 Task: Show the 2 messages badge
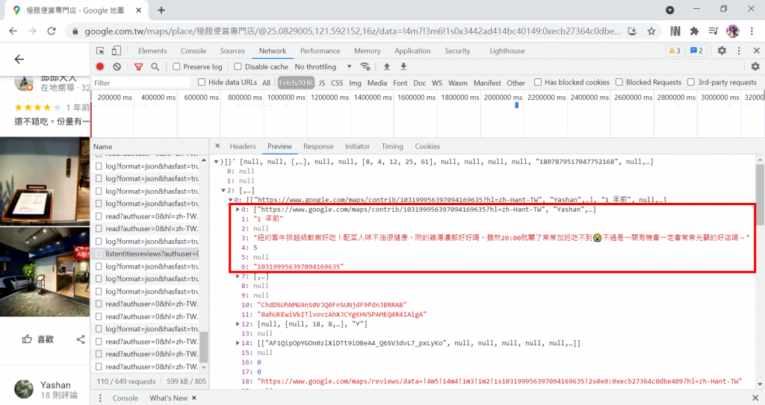(697, 51)
